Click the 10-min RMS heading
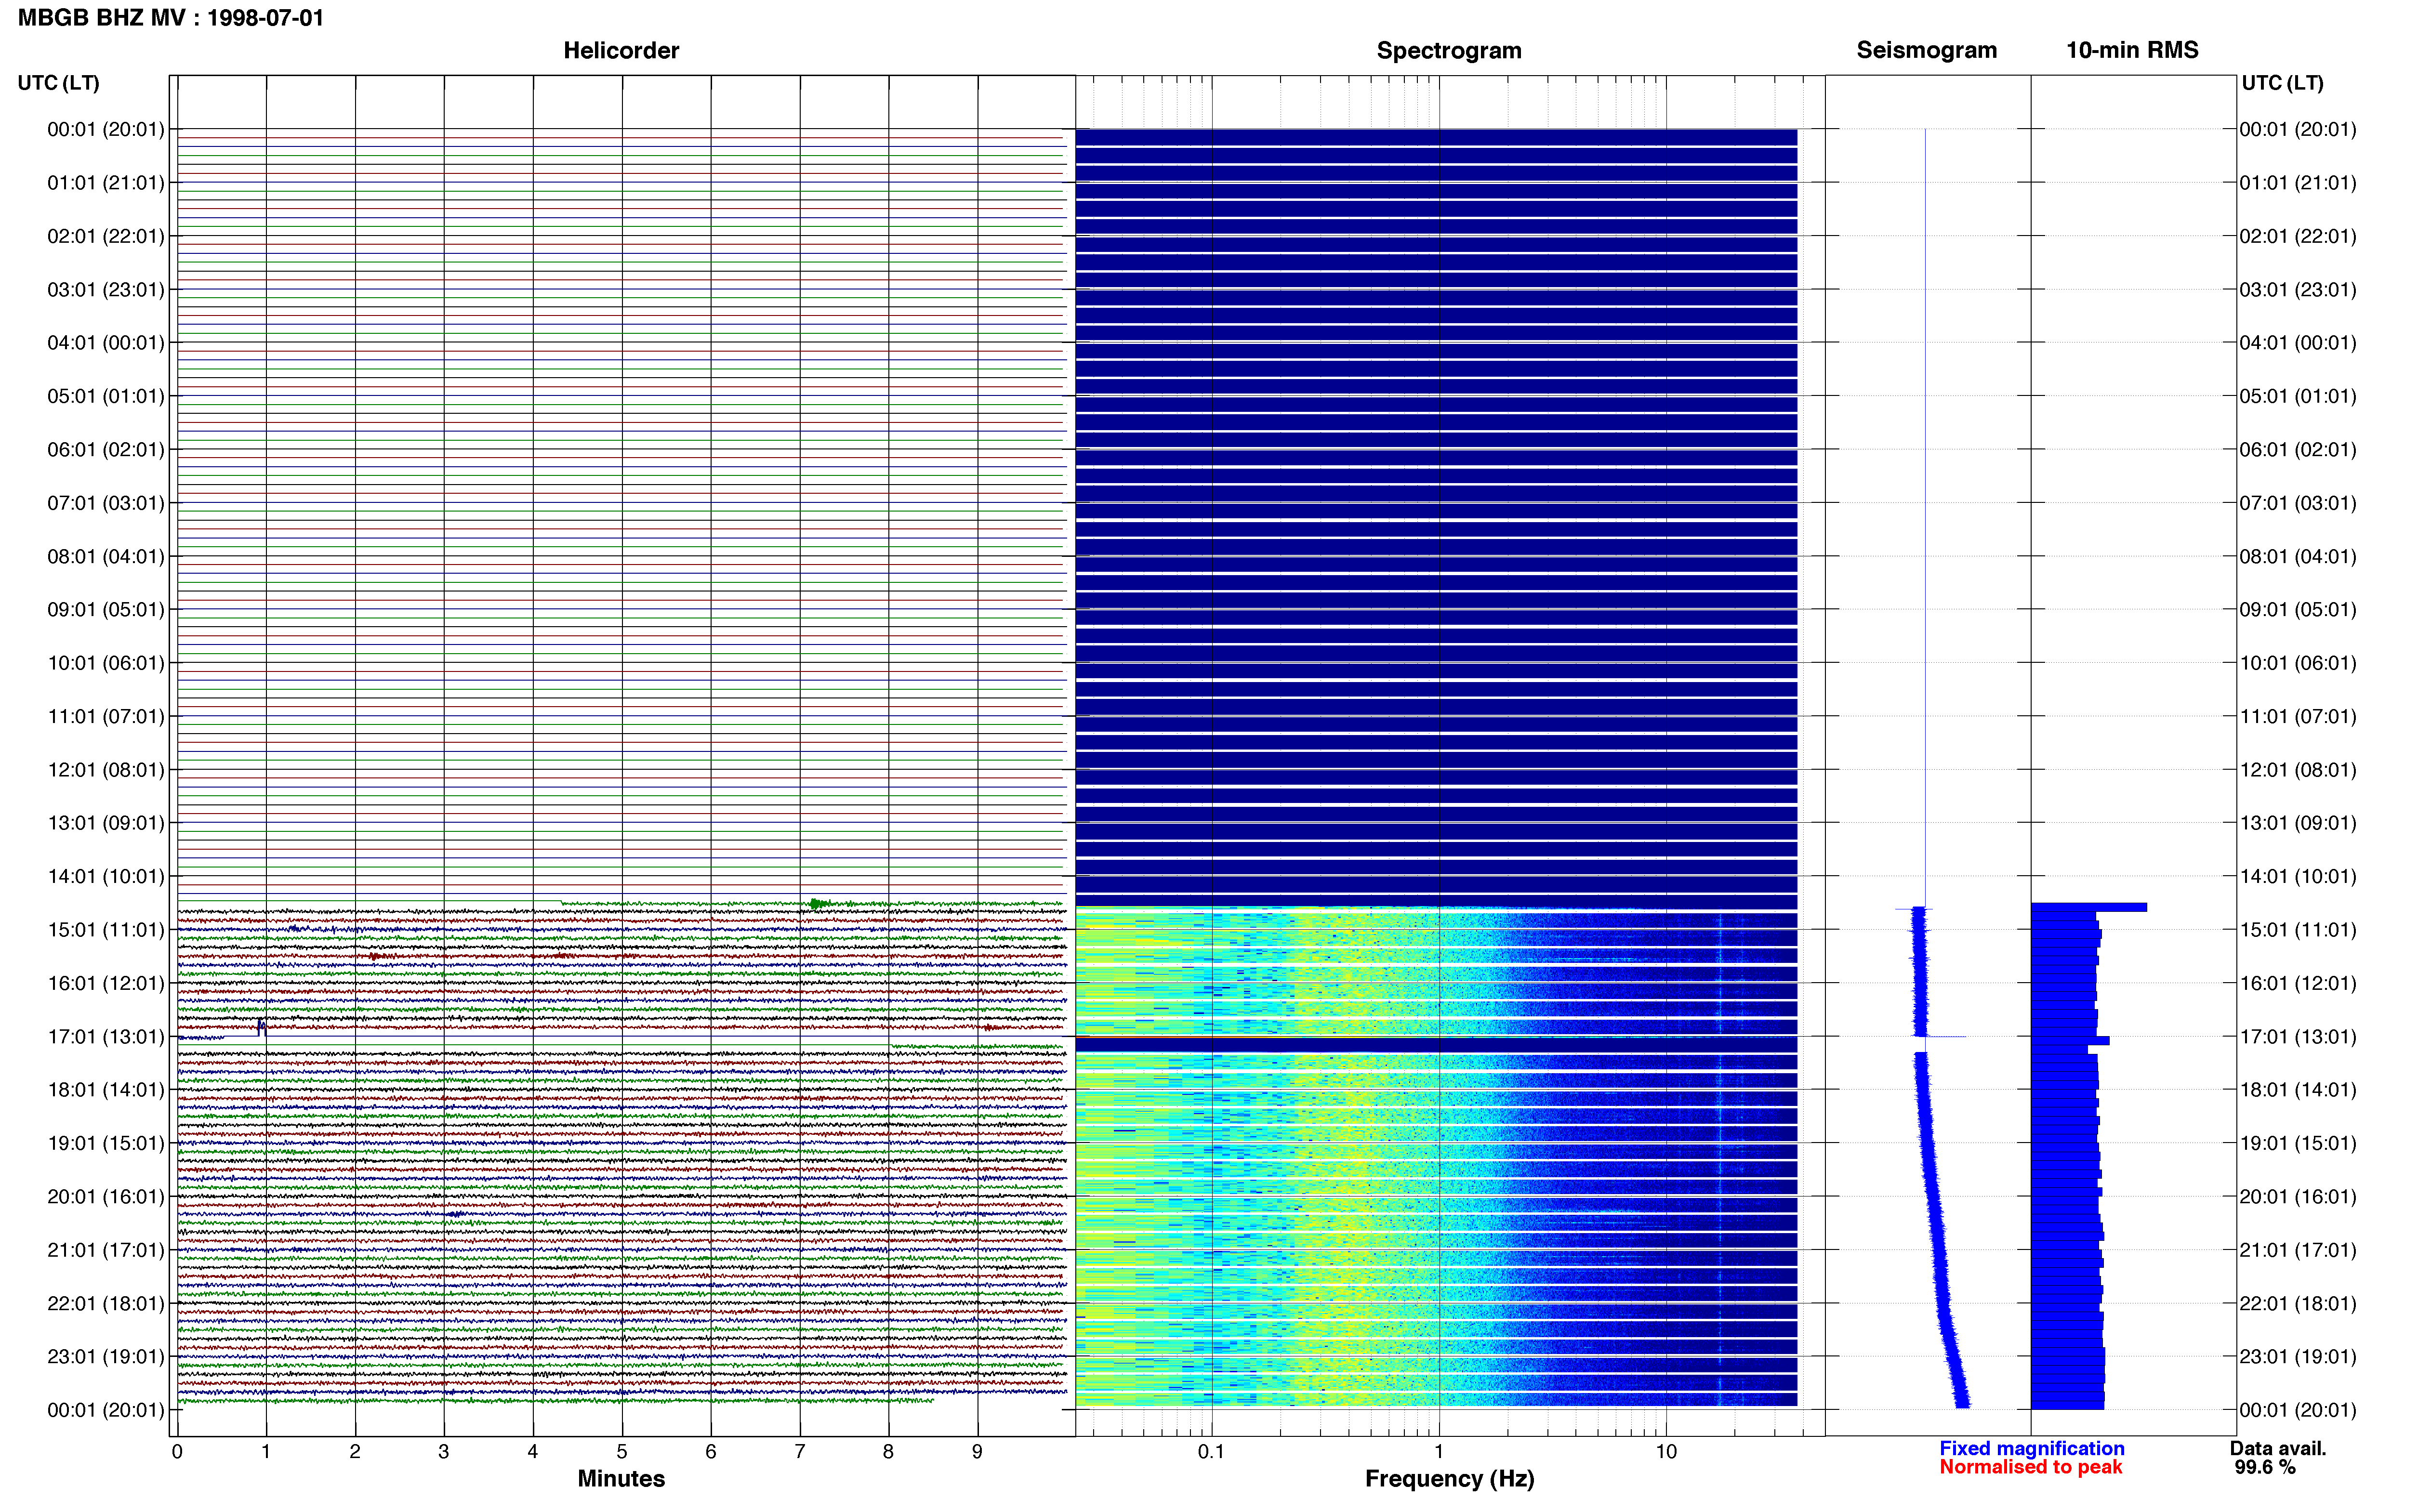The width and height of the screenshot is (2418, 1512). click(2132, 50)
